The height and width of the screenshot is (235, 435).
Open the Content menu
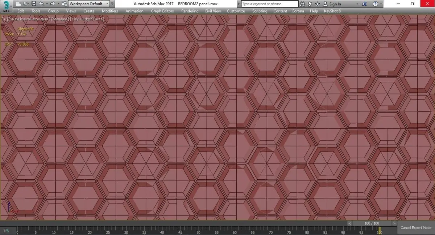point(280,11)
